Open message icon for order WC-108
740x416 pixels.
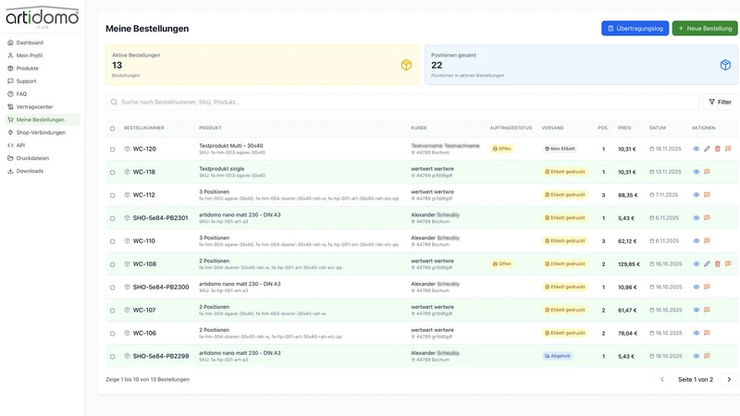[728, 263]
